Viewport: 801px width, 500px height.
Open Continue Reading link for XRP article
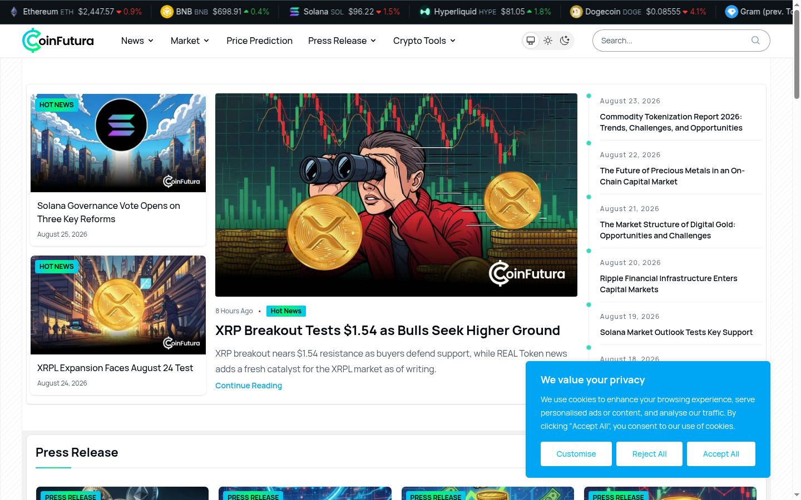coord(249,386)
